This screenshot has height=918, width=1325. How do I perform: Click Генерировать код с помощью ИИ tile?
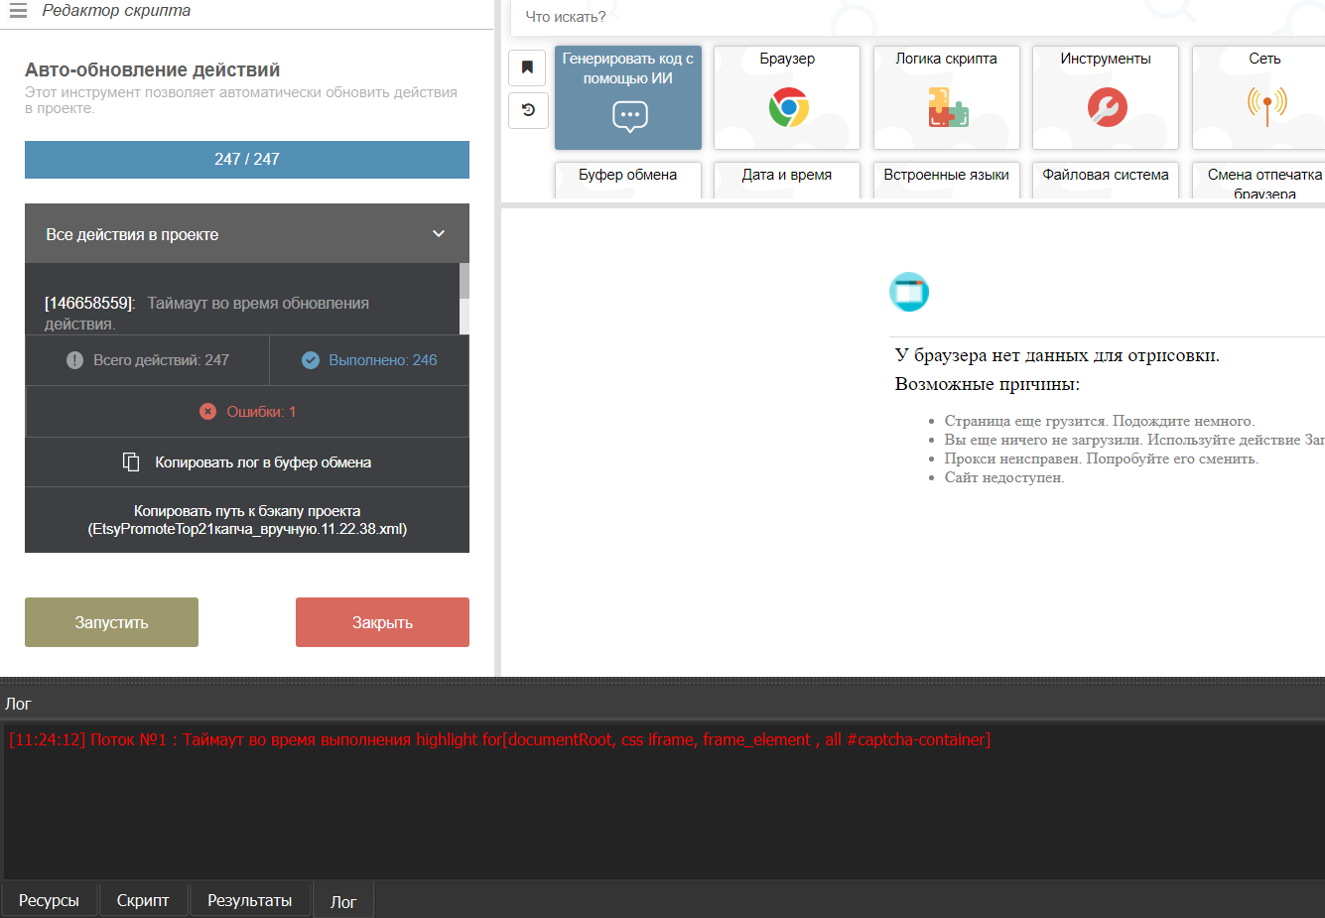(627, 97)
